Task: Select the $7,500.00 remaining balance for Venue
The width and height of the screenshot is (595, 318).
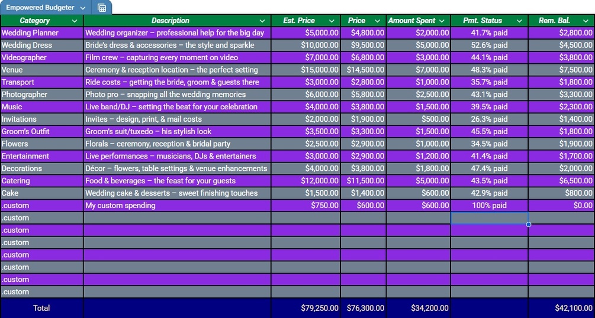Action: [x=561, y=70]
